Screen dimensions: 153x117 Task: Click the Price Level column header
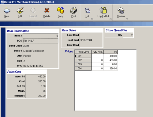(84, 52)
